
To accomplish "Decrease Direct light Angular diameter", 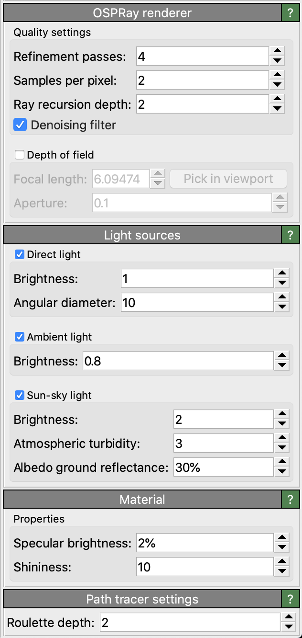I will [x=282, y=308].
